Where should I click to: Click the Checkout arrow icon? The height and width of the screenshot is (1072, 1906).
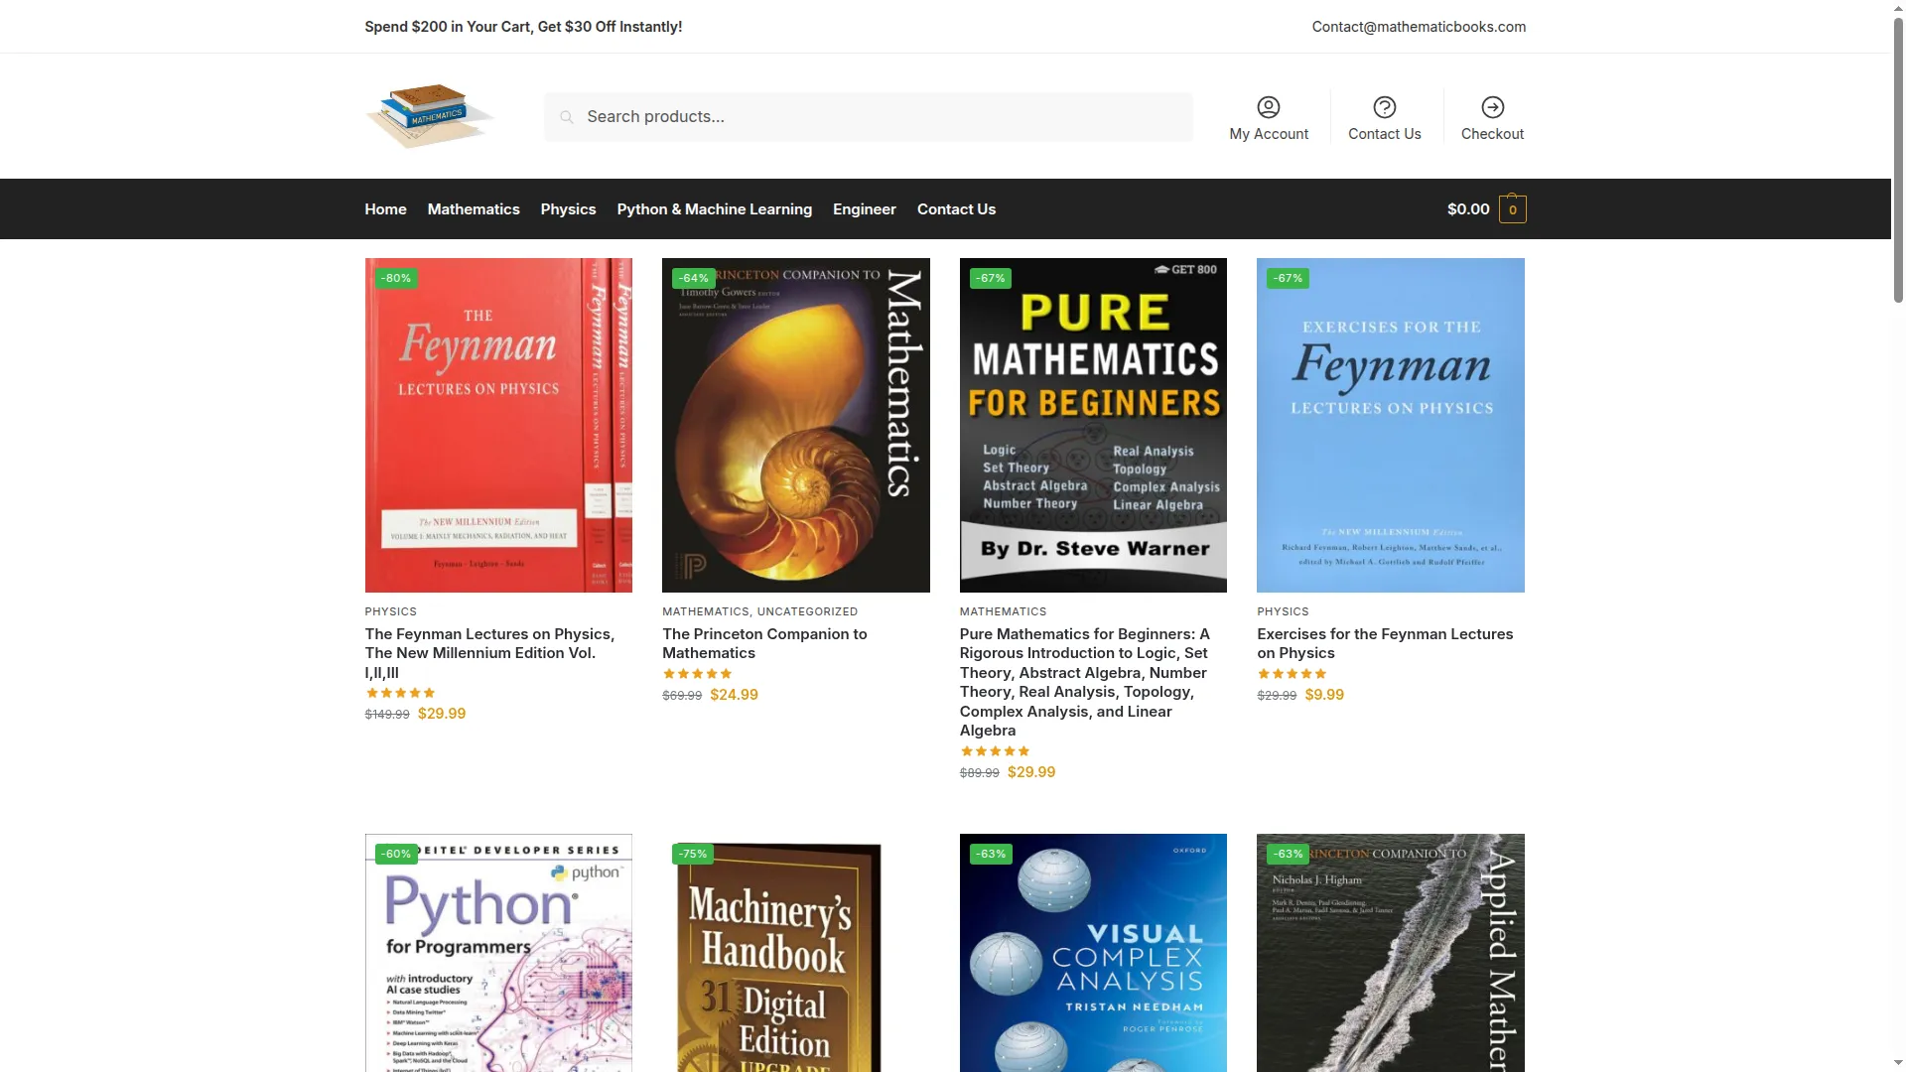pos(1493,107)
